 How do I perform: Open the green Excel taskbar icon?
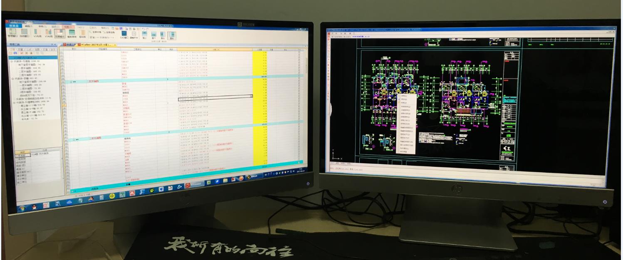(209, 182)
